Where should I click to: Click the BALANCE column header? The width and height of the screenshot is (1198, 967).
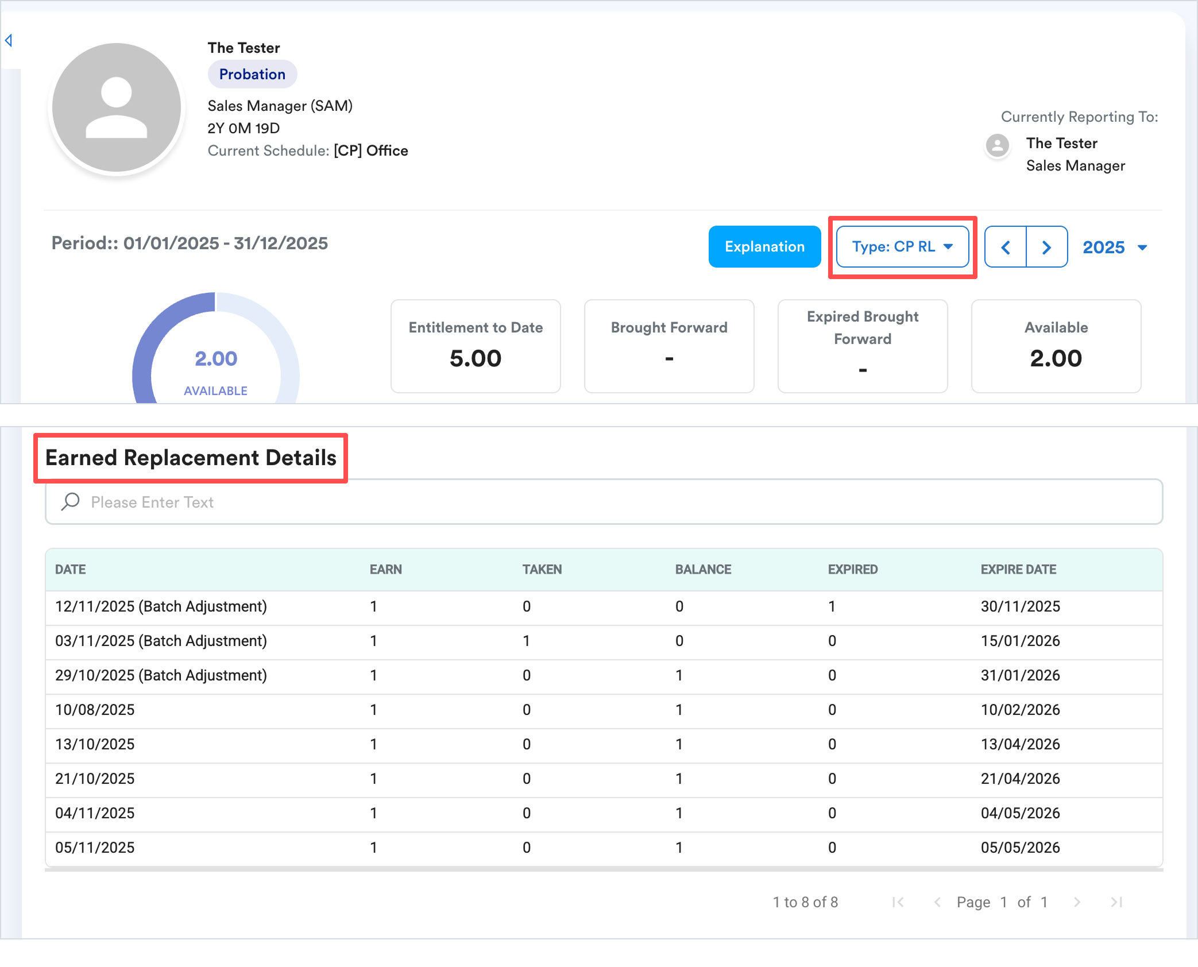tap(703, 570)
